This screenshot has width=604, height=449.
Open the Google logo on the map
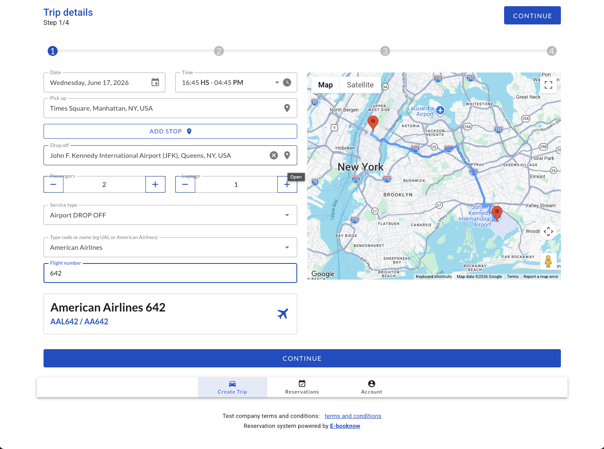pos(323,274)
